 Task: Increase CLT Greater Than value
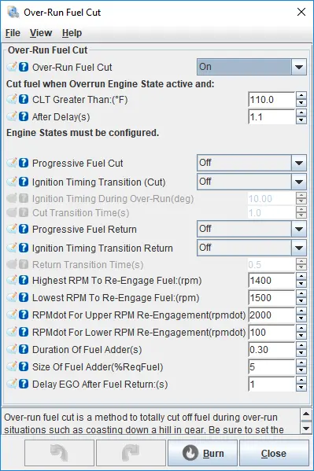pos(301,95)
